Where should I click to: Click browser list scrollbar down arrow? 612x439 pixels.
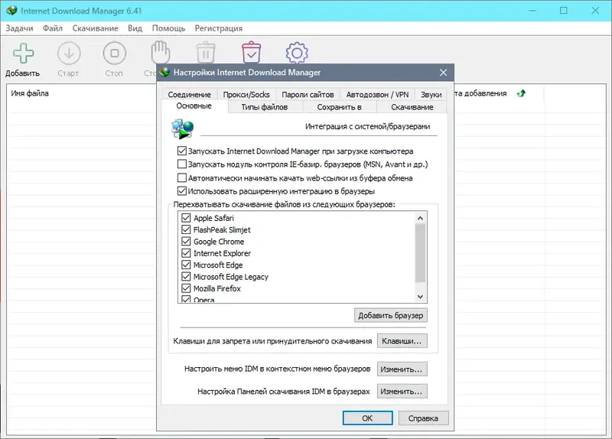pyautogui.click(x=420, y=297)
